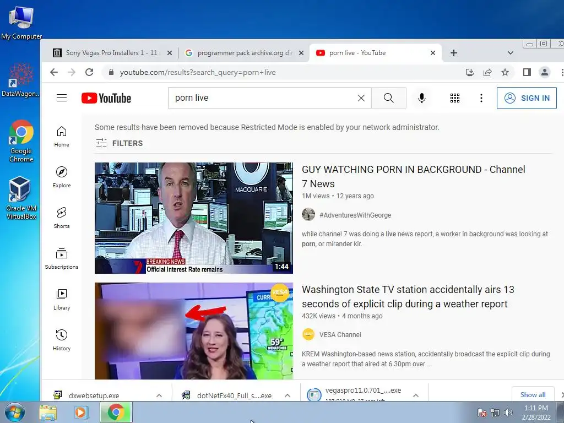This screenshot has height=423, width=564.
Task: Click the weather report video thumbnail
Action: (x=194, y=331)
